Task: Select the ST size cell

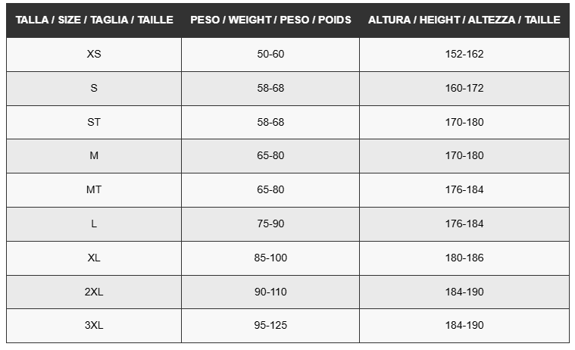Action: click(94, 122)
